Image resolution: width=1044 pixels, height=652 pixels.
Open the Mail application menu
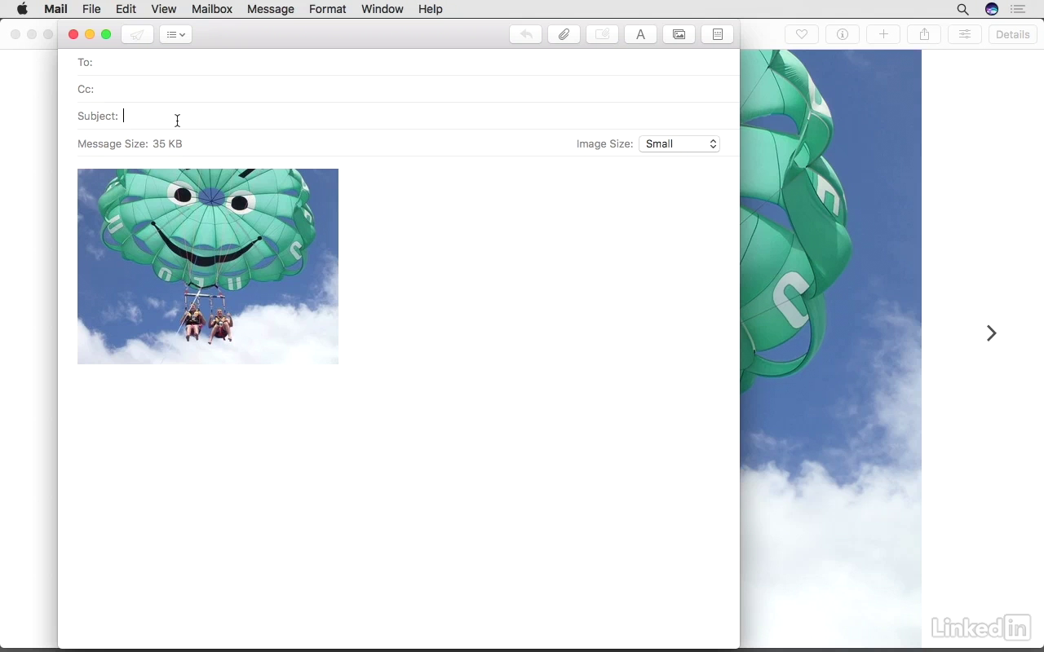pos(55,9)
